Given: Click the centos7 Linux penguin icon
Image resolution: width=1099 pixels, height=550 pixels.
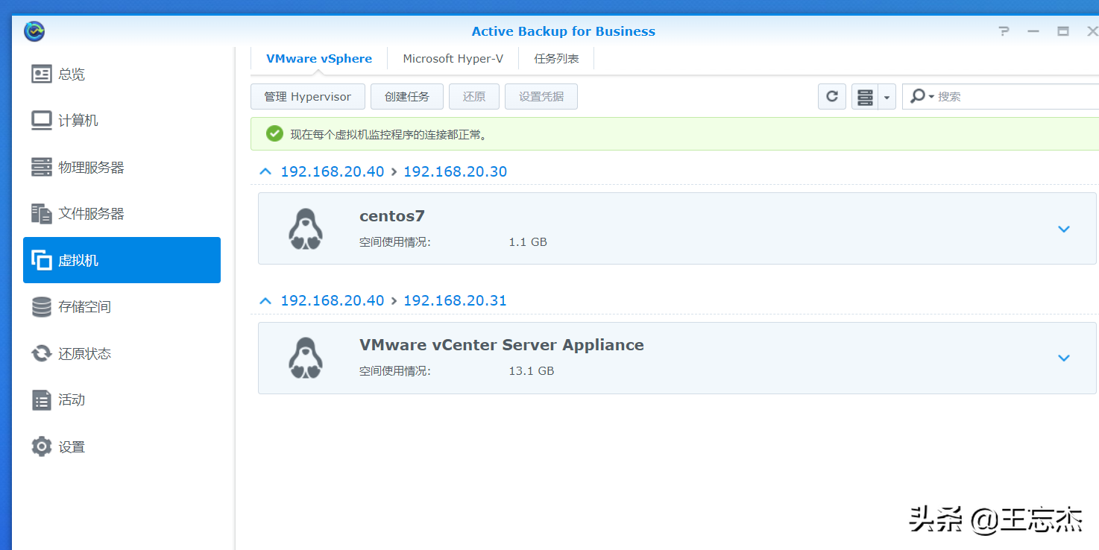Looking at the screenshot, I should [x=305, y=229].
